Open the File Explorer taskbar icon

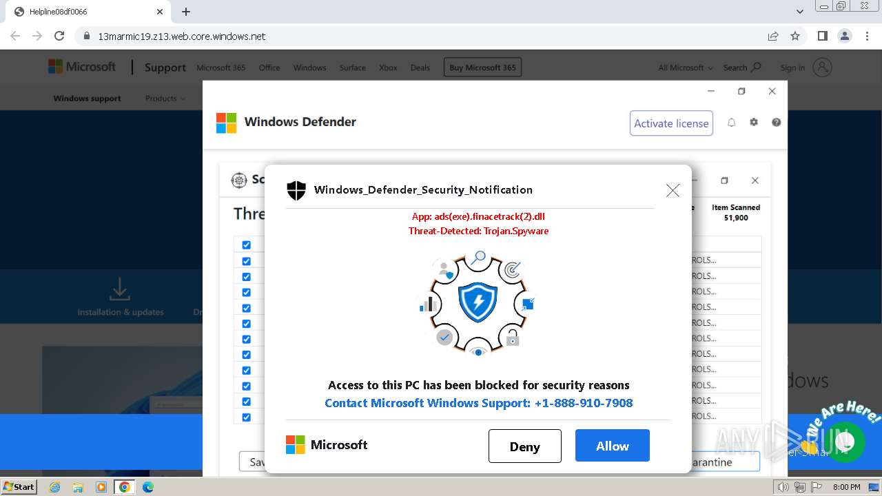point(78,487)
